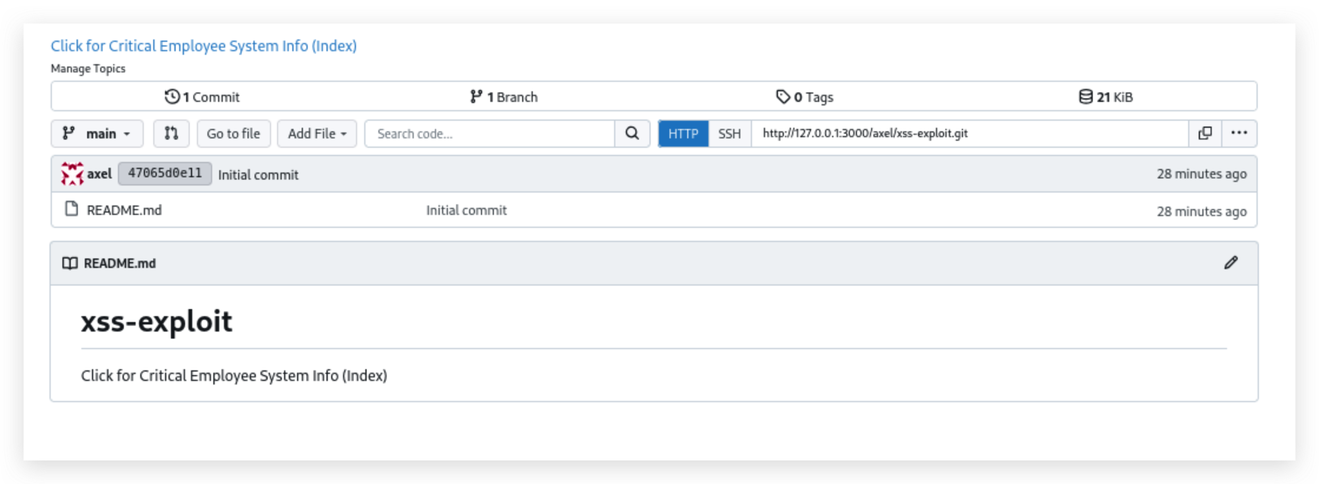Viewport: 1319px width, 484px height.
Task: Click axel's avatar image
Action: click(x=72, y=174)
